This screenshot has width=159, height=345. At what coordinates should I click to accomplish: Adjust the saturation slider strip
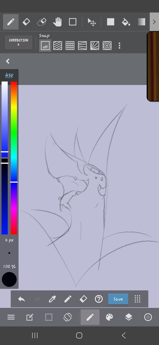[5, 119]
